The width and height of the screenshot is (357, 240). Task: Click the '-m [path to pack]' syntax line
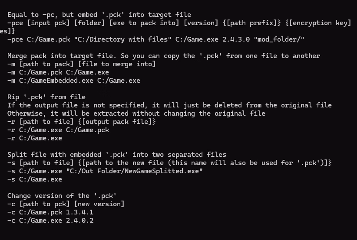coord(82,64)
